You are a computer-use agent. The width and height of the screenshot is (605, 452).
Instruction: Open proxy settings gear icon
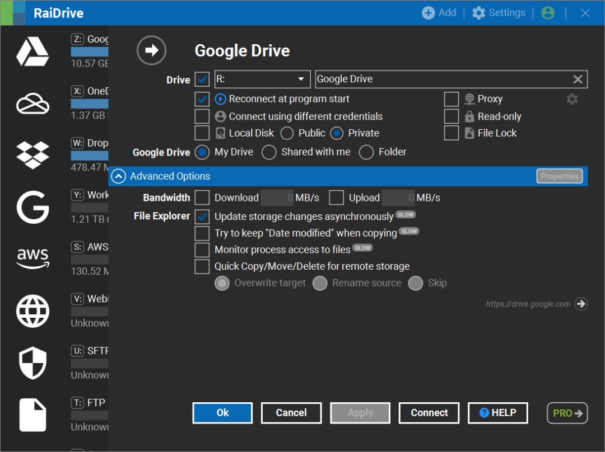572,99
